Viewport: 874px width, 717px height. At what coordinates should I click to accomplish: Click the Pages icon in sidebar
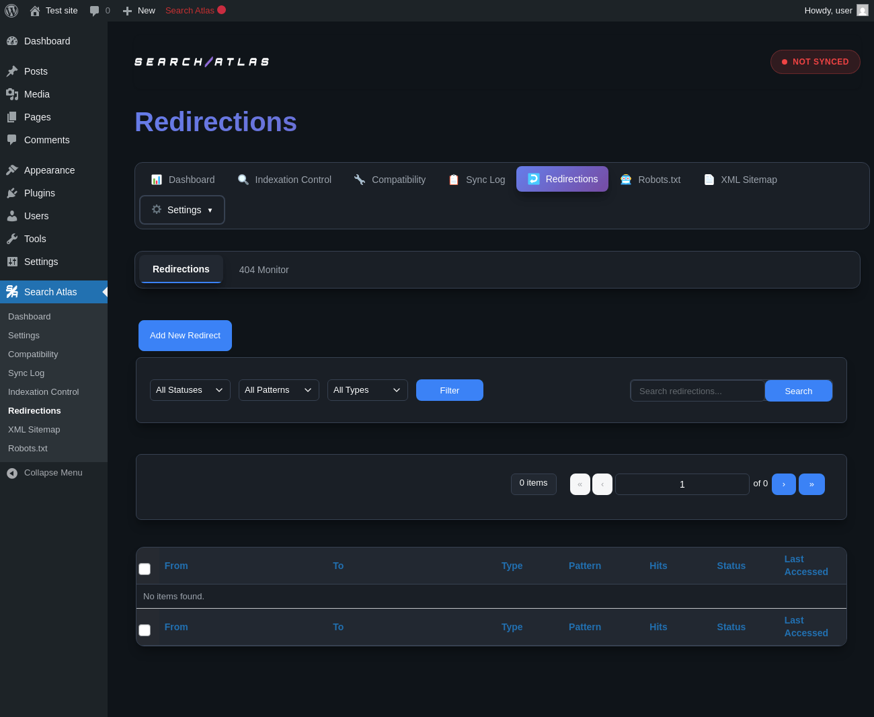click(12, 117)
